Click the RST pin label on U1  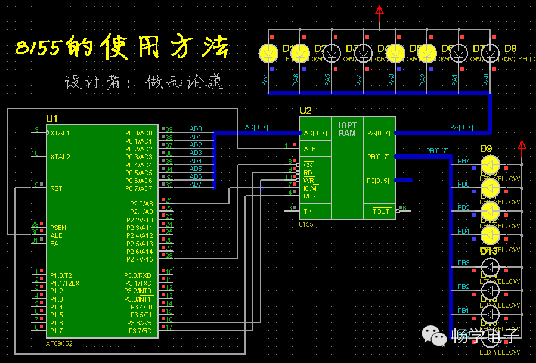[56, 188]
